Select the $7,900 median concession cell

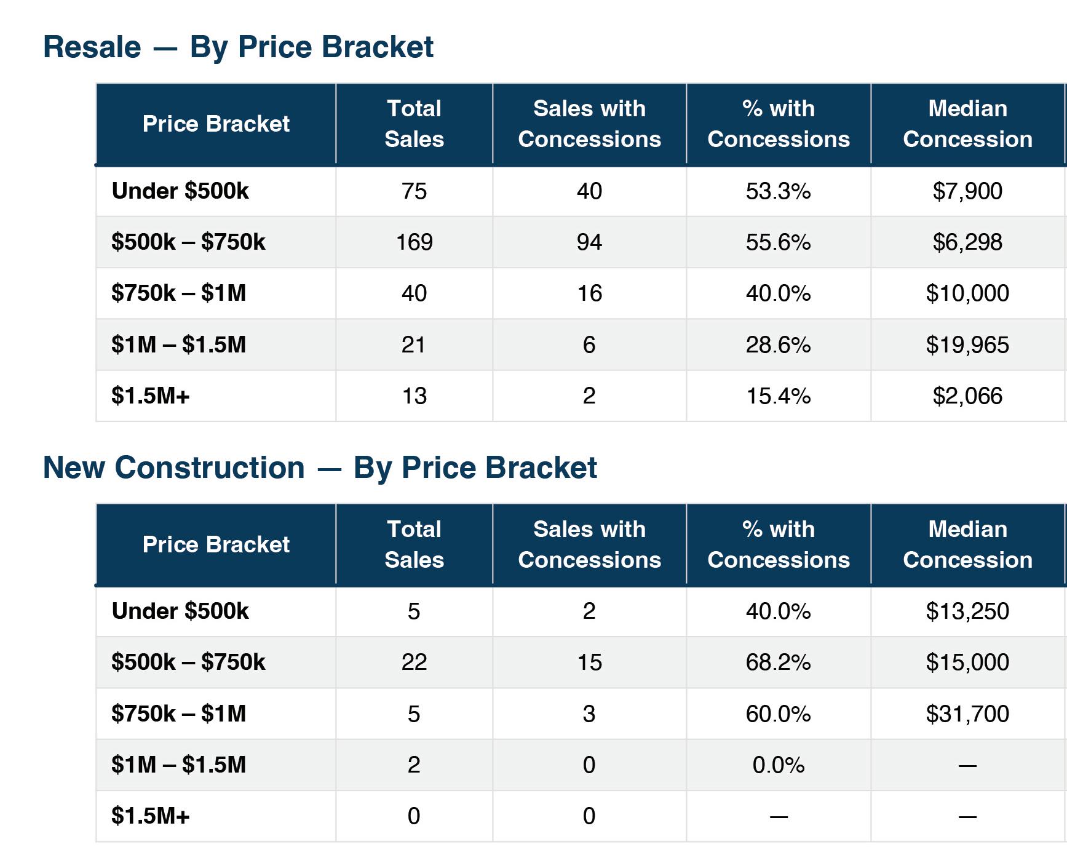coord(967,191)
